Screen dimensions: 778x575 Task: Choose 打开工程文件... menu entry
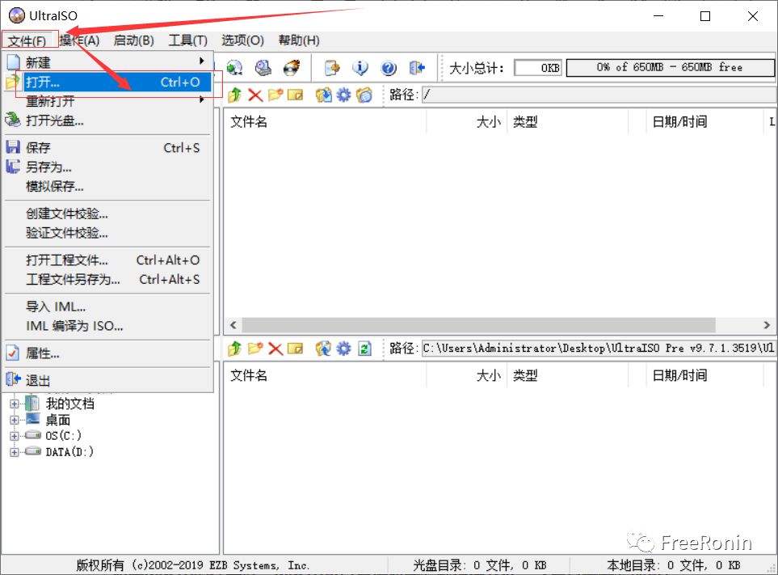(108, 260)
